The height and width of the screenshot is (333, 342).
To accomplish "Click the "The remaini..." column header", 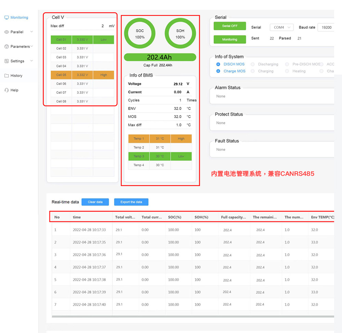I will pyautogui.click(x=265, y=217).
